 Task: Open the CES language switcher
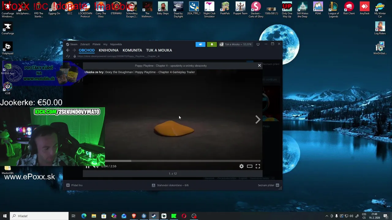364,216
